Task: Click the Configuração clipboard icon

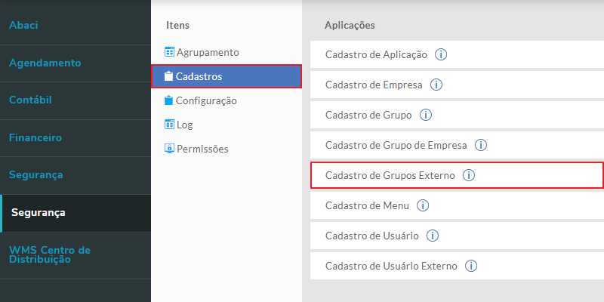Action: (169, 100)
